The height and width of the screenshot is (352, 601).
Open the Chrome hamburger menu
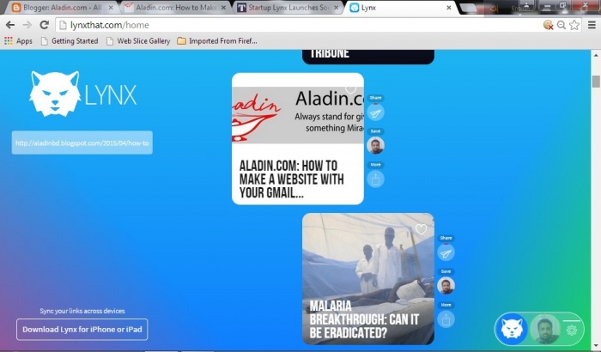point(592,25)
